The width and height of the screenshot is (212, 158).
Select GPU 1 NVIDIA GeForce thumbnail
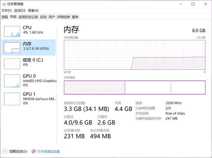point(12,99)
